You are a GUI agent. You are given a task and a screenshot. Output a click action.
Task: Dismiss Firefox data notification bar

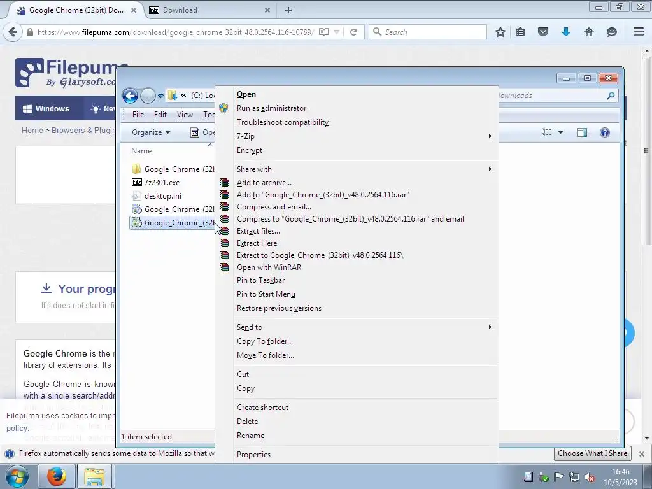pos(642,453)
